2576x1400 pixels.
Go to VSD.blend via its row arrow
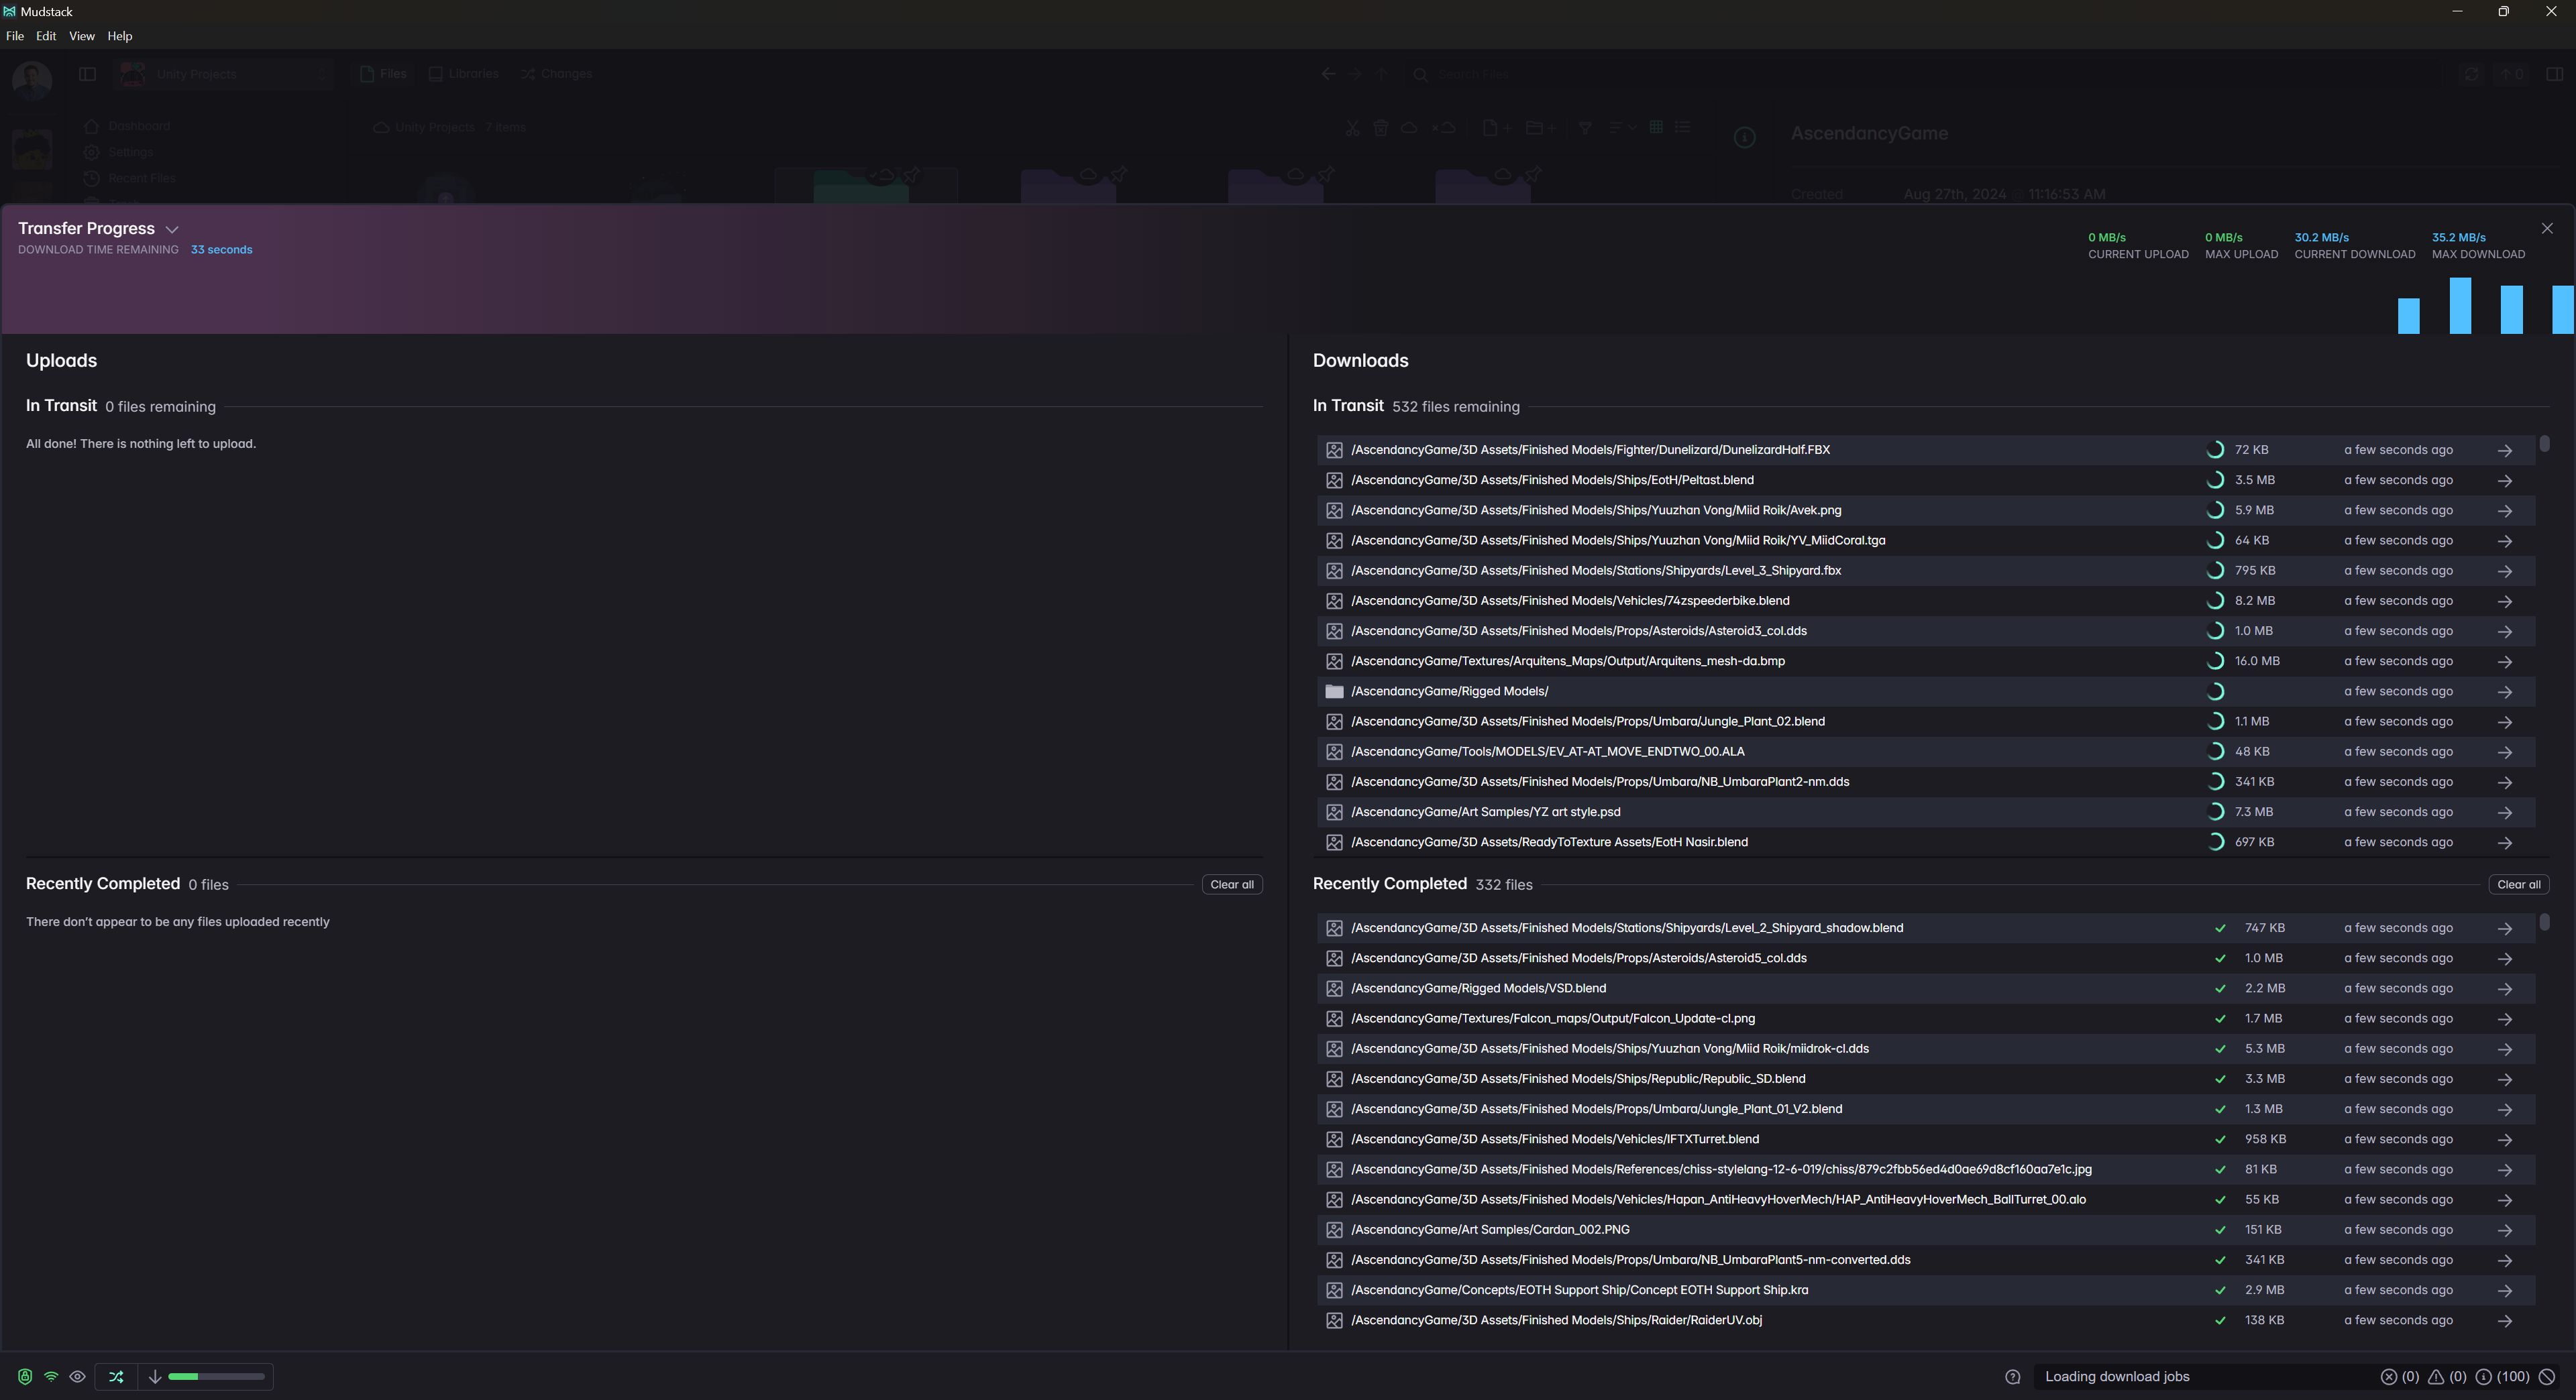coord(2504,989)
